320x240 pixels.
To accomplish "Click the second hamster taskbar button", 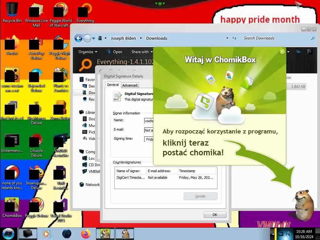I will click(x=125, y=234).
